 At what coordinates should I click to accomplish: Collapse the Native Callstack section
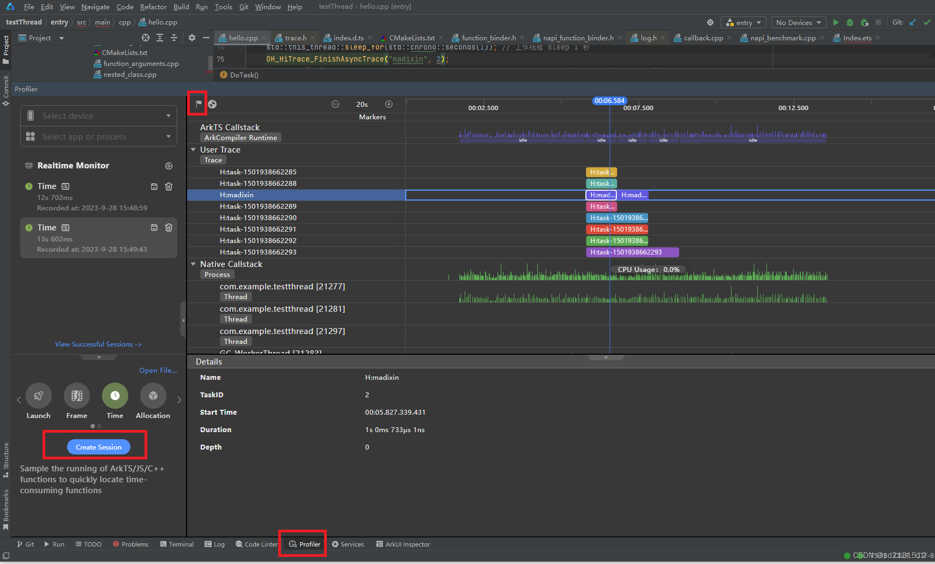coord(193,264)
